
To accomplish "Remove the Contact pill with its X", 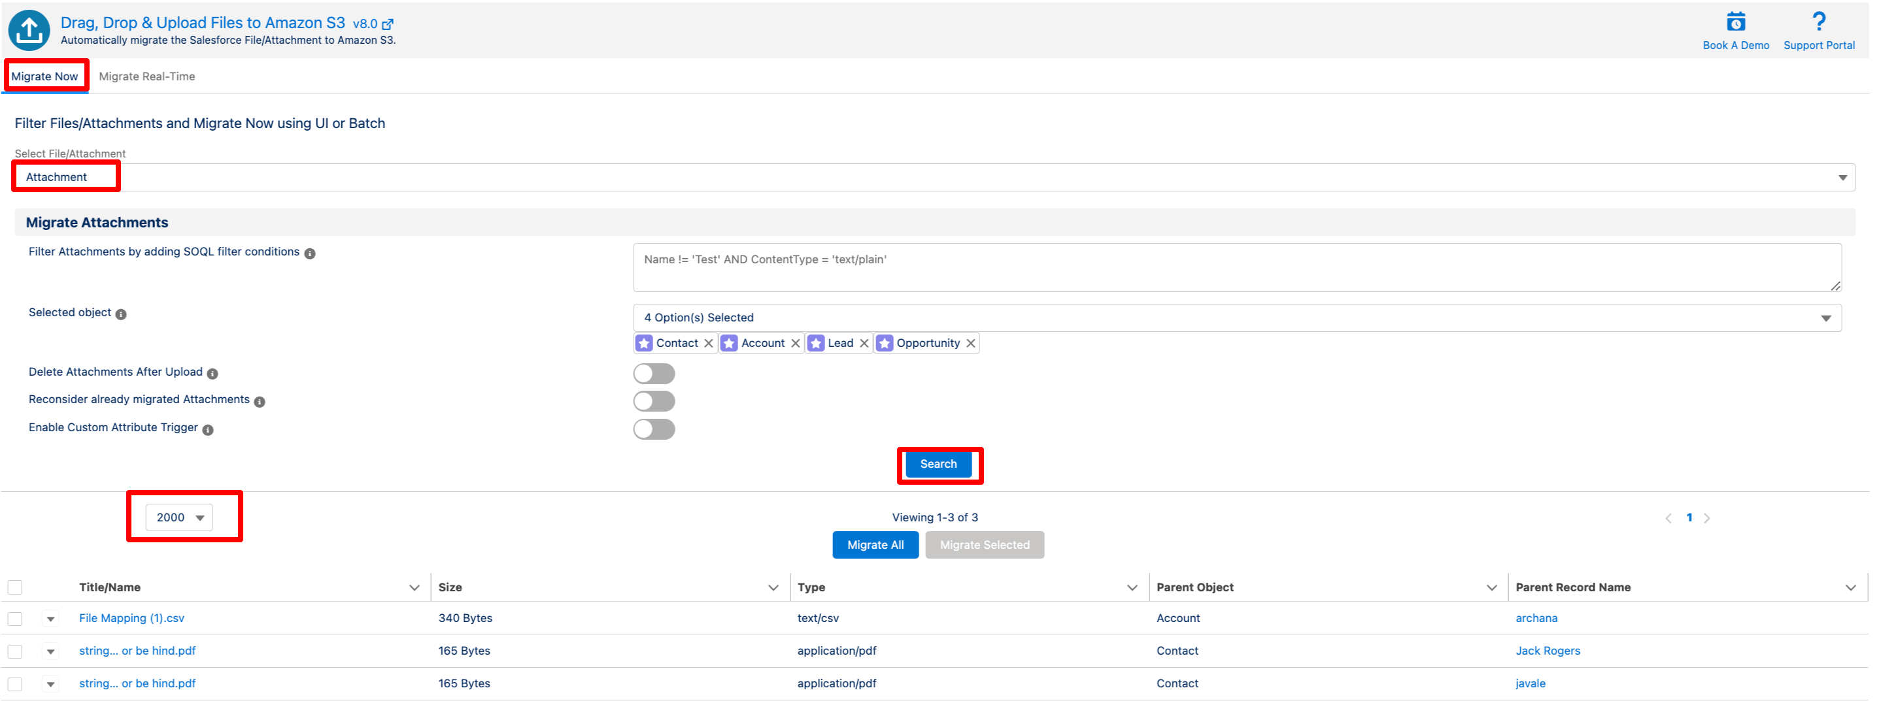I will tap(708, 343).
